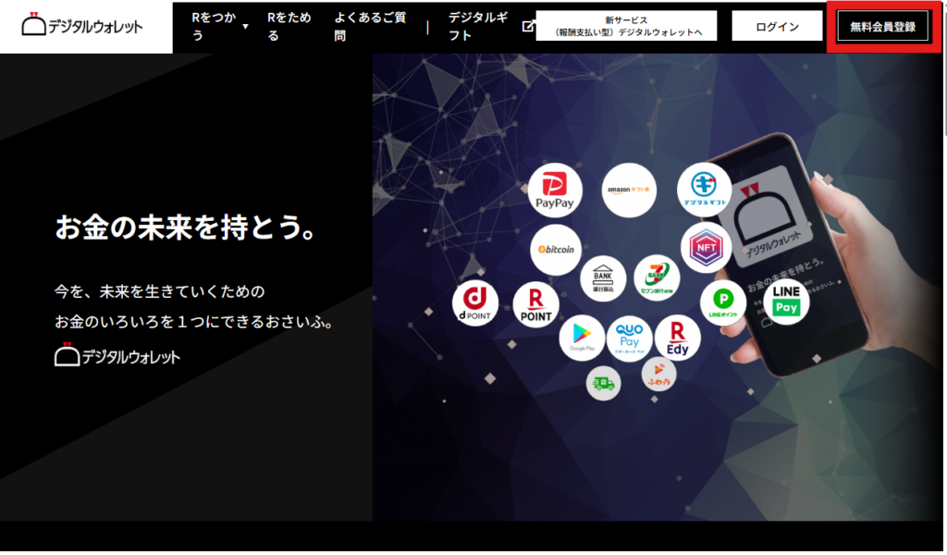Click the 無料会員登録 button

883,26
